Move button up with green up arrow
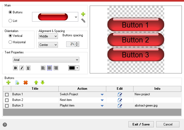Screen dimensions: 184x130 pos(36,82)
